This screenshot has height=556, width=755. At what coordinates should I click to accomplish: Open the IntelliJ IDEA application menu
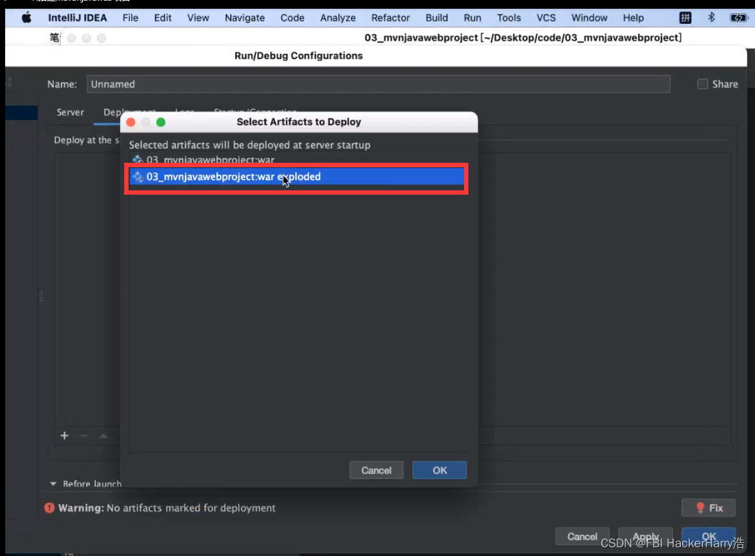tap(78, 18)
